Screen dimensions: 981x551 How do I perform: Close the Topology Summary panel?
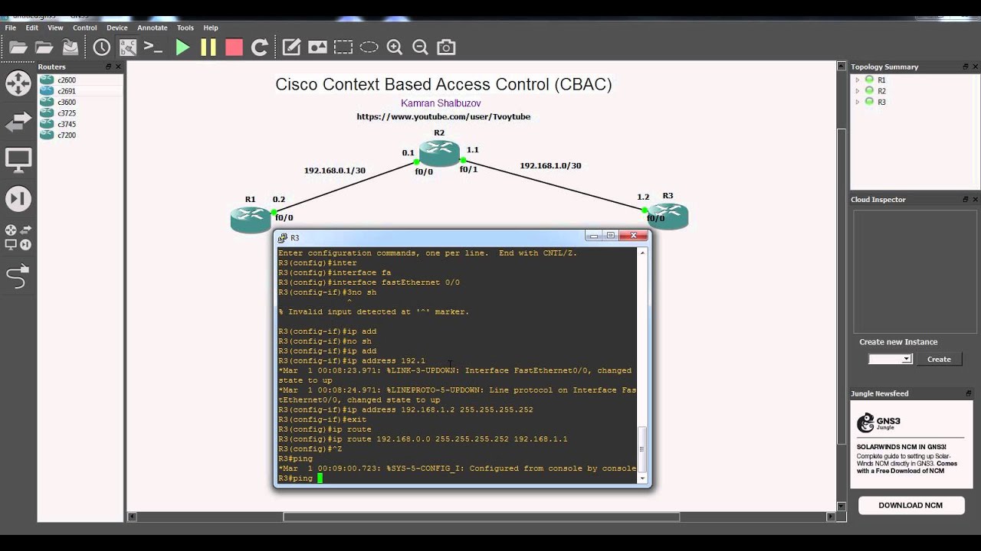coord(975,67)
